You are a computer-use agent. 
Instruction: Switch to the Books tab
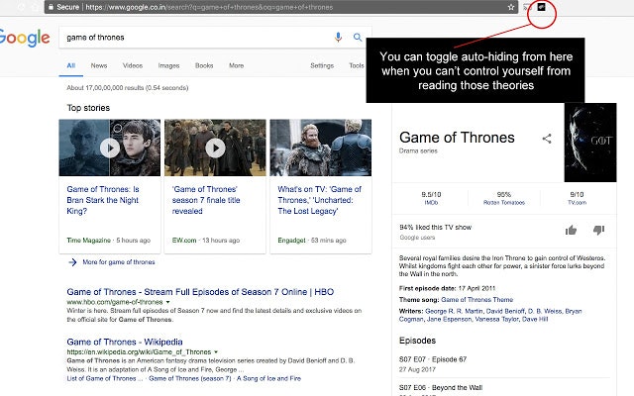tap(204, 65)
